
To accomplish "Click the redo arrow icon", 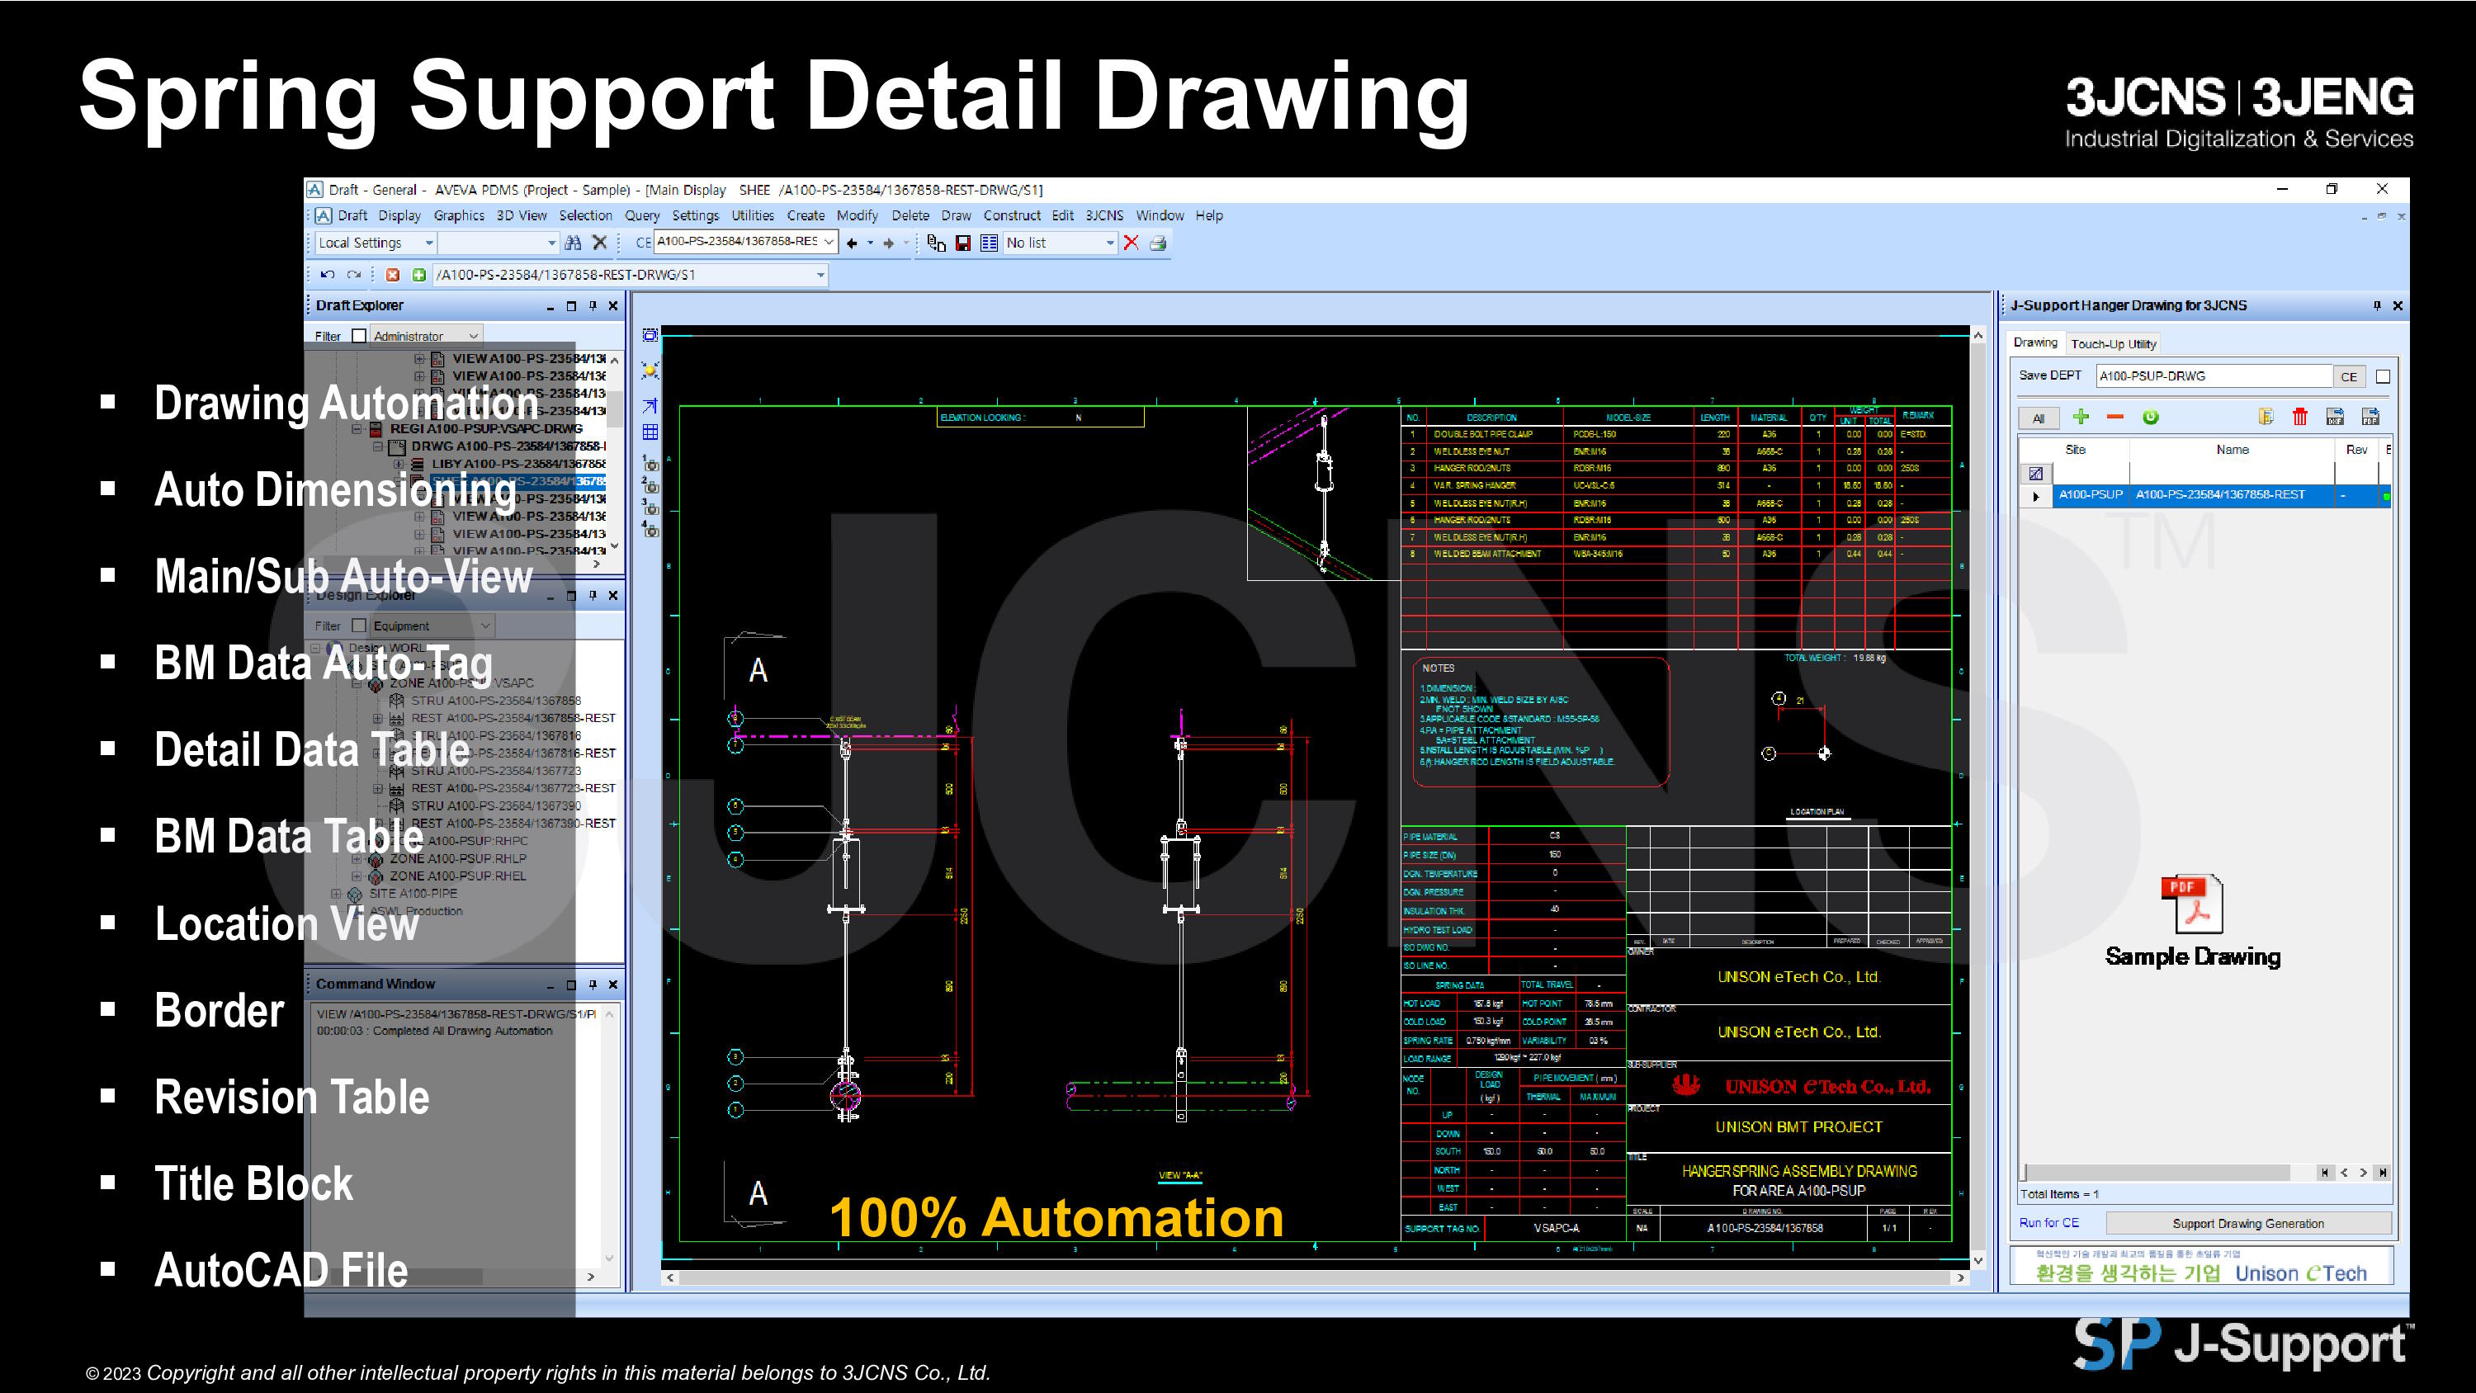I will coord(354,275).
